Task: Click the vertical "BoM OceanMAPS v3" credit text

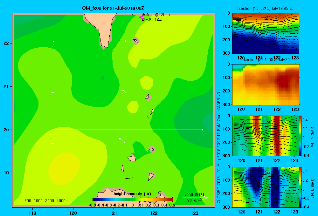Action: coord(219,111)
